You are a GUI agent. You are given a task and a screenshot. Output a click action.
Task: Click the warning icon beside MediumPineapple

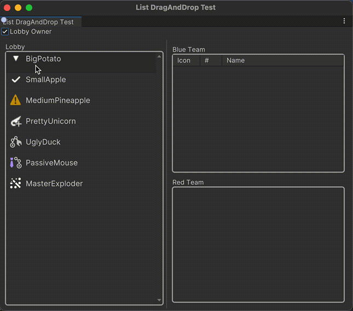point(16,100)
